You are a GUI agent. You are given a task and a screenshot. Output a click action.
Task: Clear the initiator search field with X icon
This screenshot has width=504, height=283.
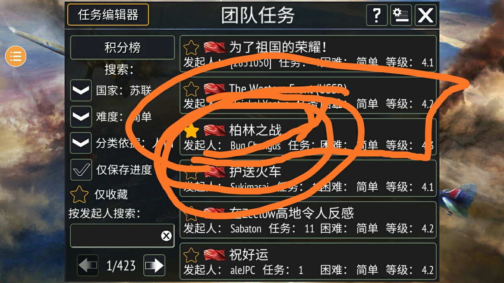click(166, 236)
